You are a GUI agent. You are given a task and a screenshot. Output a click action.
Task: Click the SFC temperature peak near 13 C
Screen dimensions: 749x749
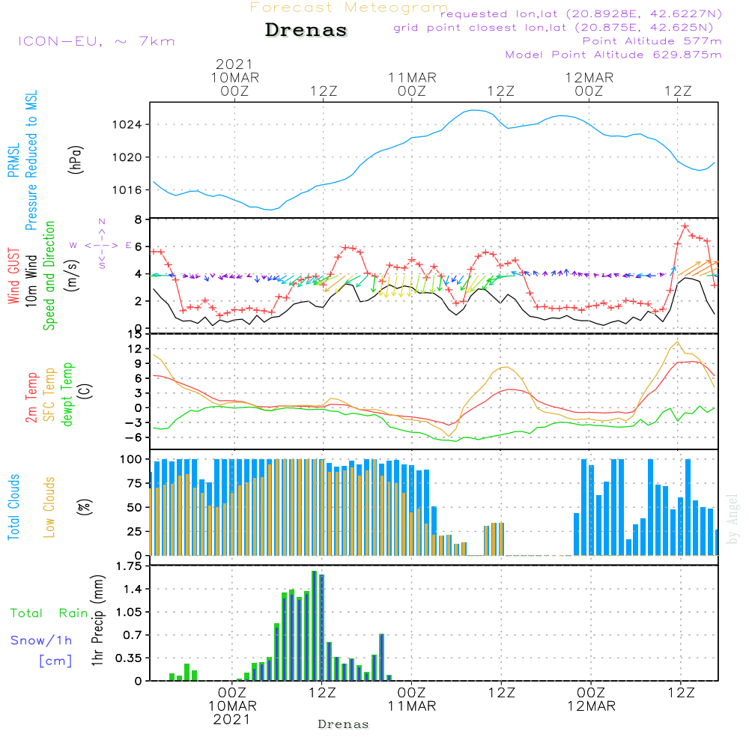(677, 342)
